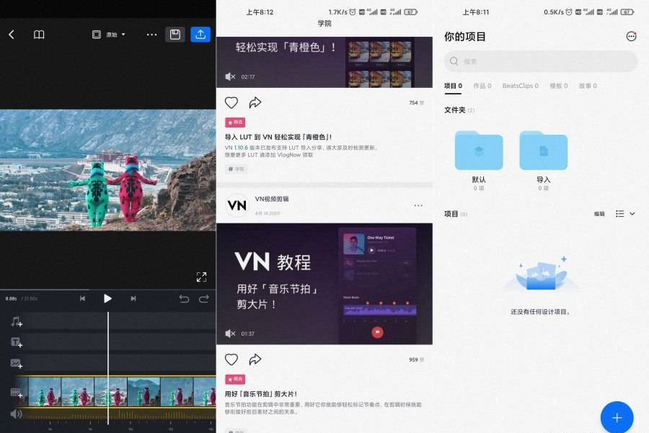Image resolution: width=649 pixels, height=433 pixels.
Task: Tap the VN account name above the music beat post
Action: pyautogui.click(x=272, y=199)
